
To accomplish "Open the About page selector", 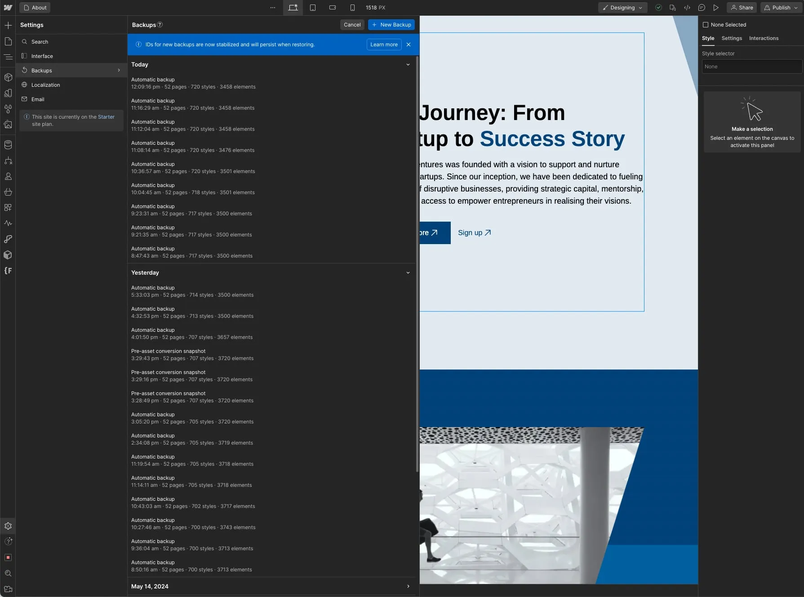I will pos(35,8).
